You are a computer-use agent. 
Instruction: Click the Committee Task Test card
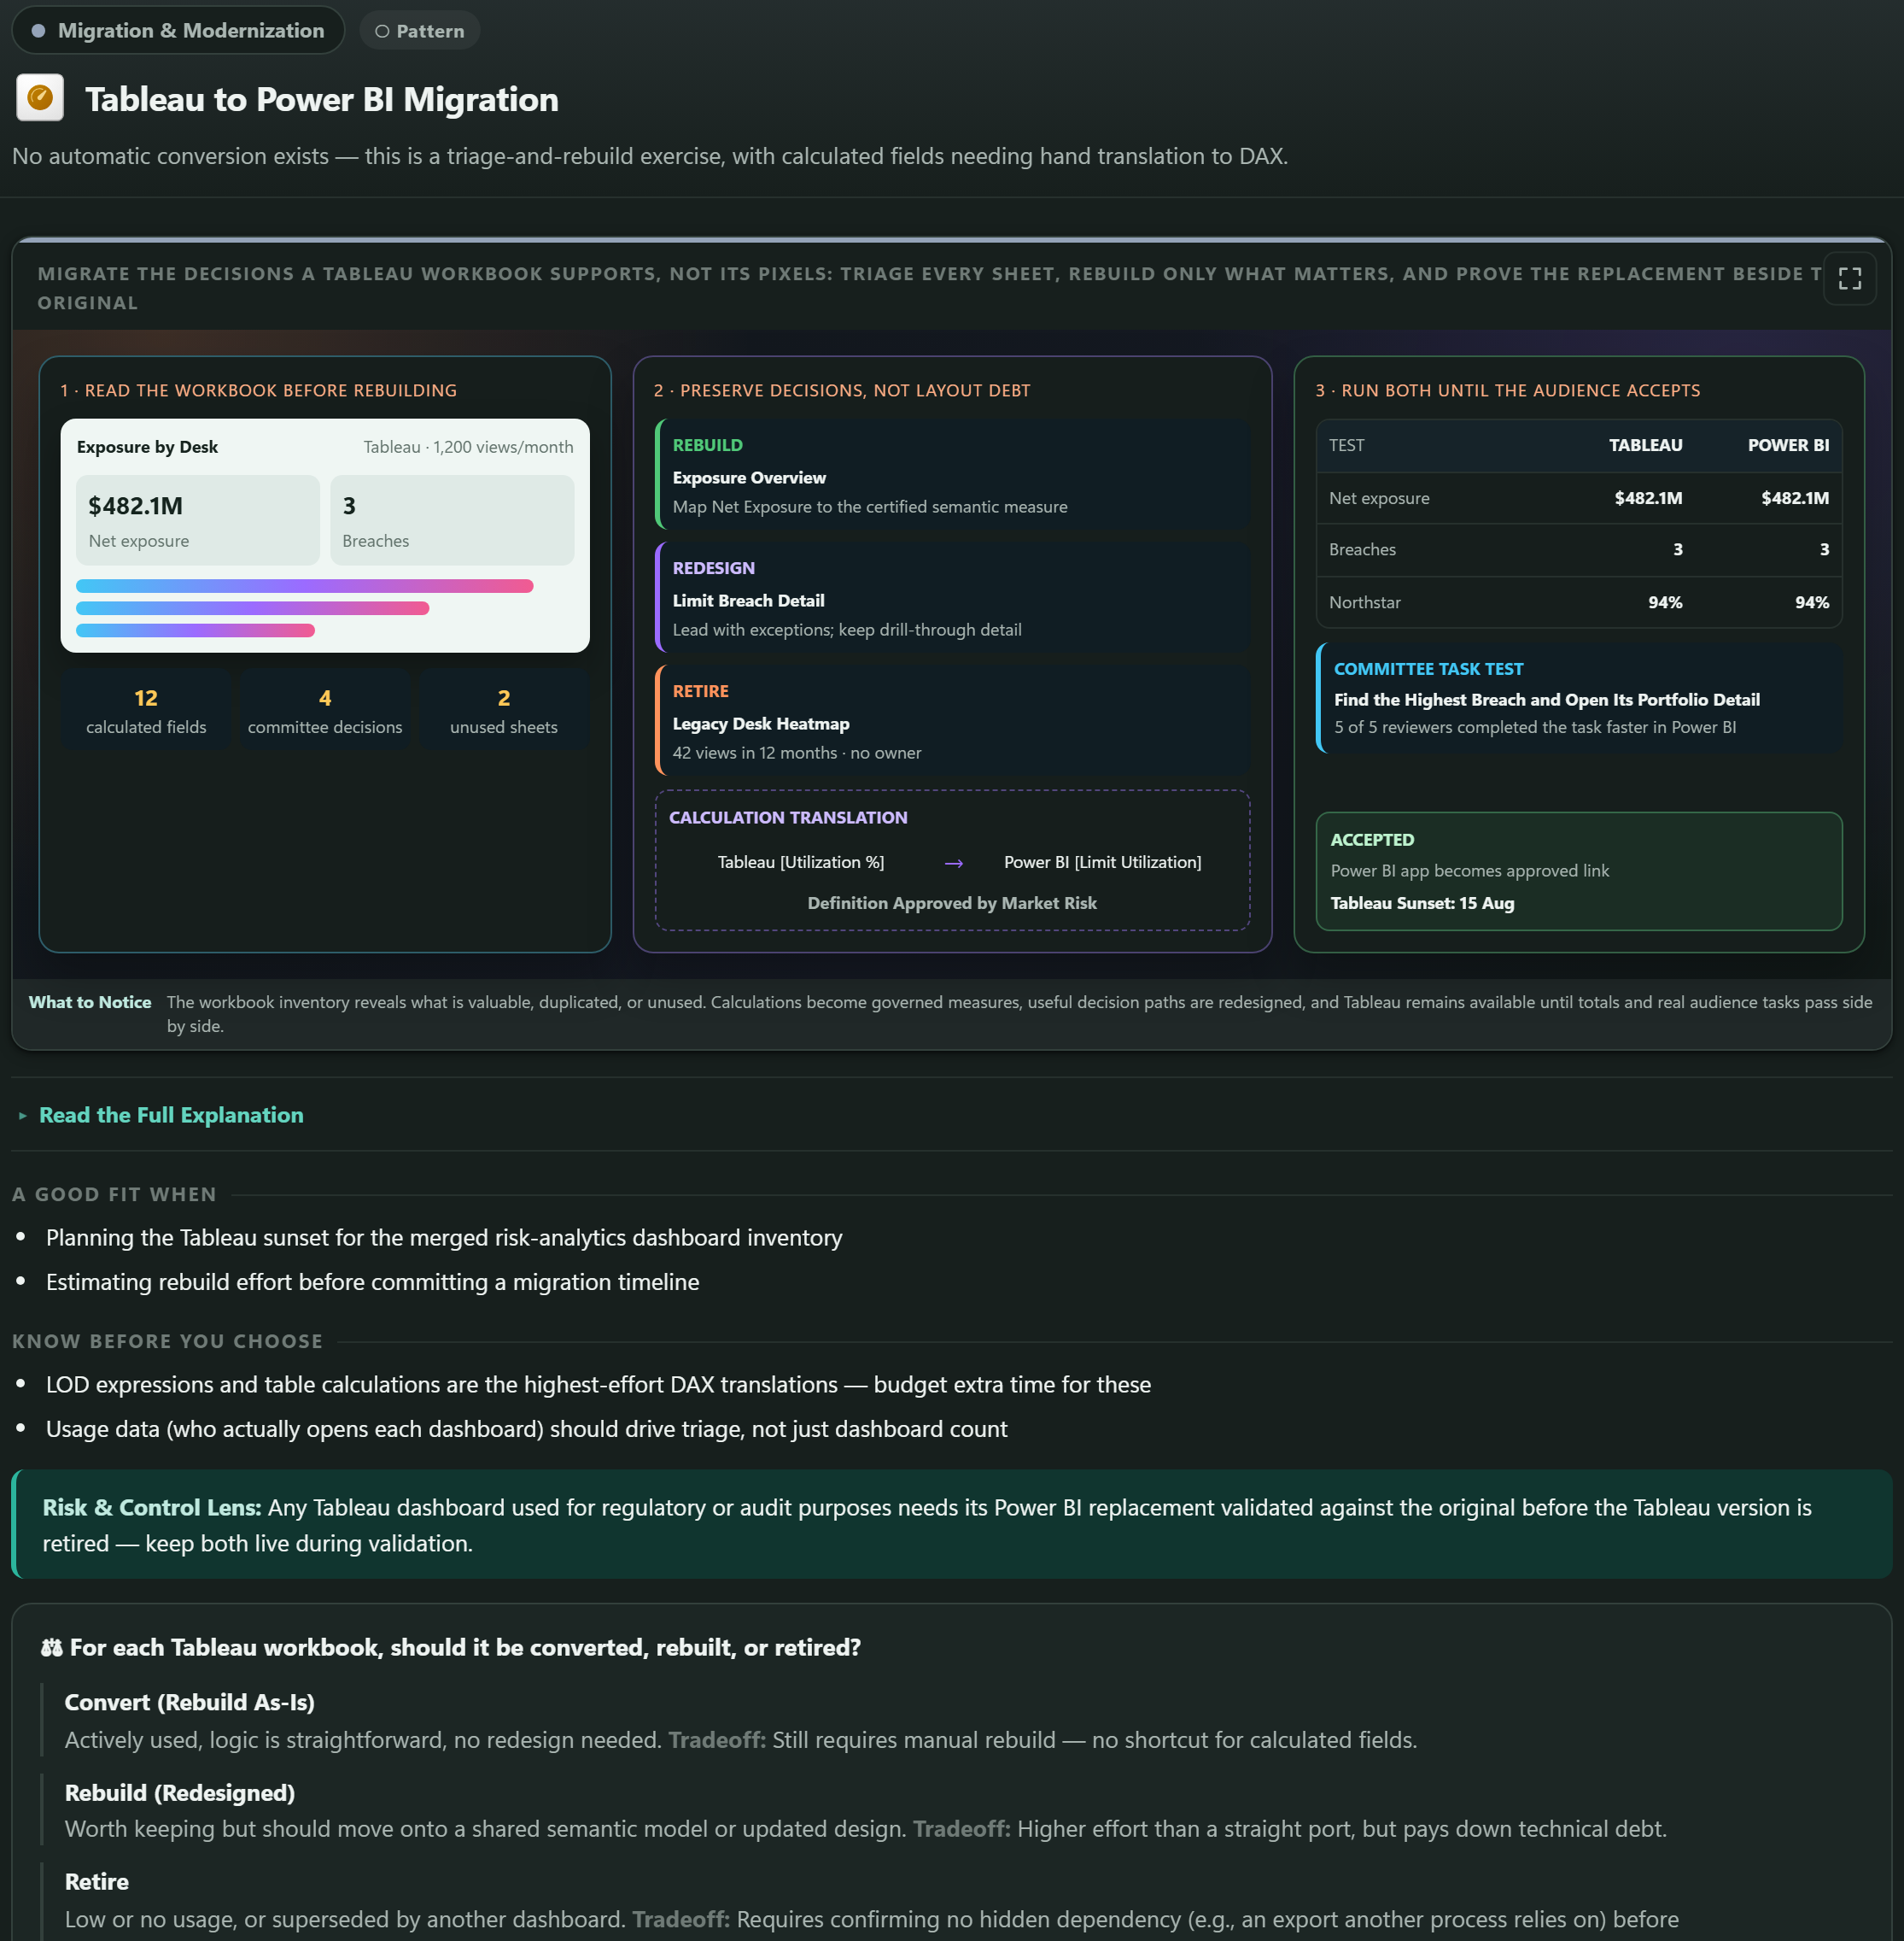(x=1579, y=697)
